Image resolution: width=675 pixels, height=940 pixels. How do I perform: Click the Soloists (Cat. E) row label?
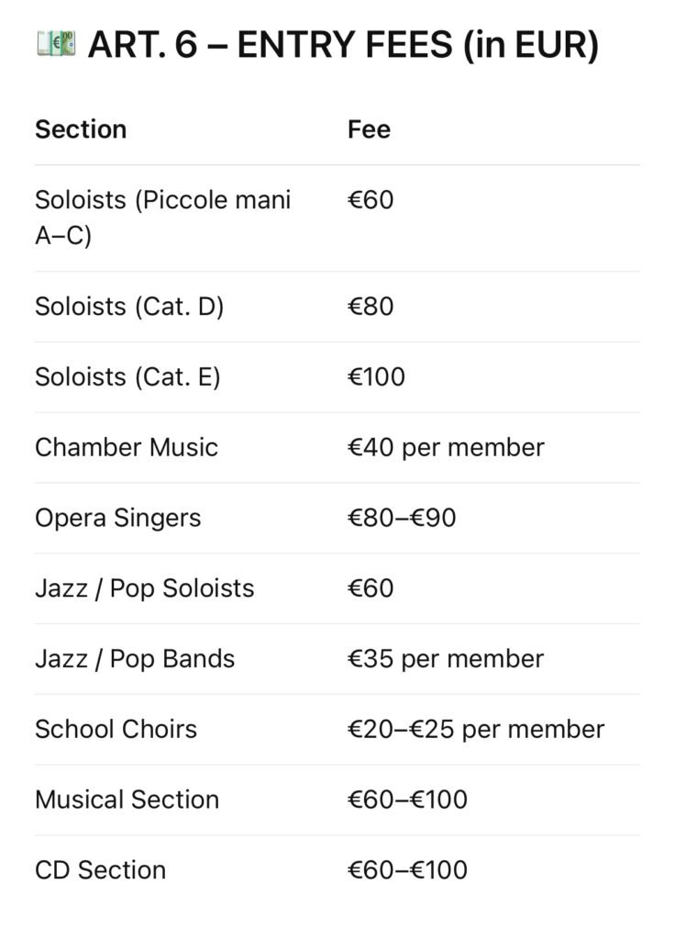click(x=127, y=376)
